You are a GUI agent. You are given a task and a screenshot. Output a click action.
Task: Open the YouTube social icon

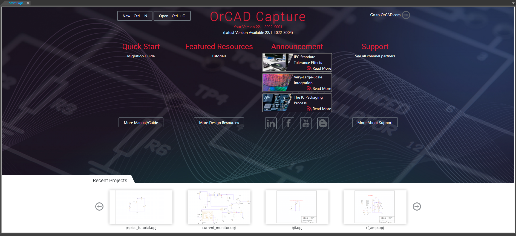[305, 123]
